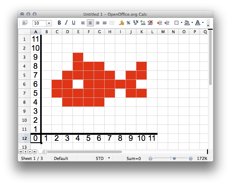Apply Standard number format icon
The width and height of the screenshot is (231, 186).
pyautogui.click(x=136, y=23)
